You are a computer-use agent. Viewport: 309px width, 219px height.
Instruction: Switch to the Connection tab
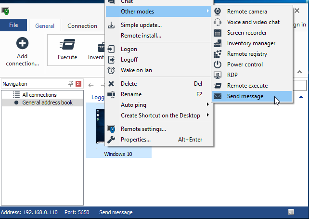coord(82,26)
